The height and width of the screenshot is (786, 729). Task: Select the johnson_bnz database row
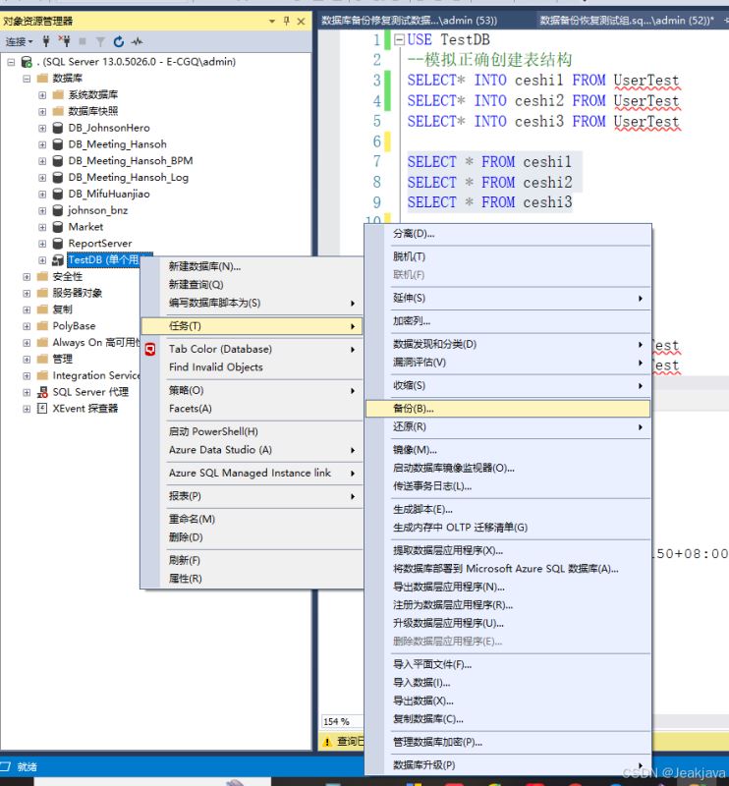coord(98,210)
